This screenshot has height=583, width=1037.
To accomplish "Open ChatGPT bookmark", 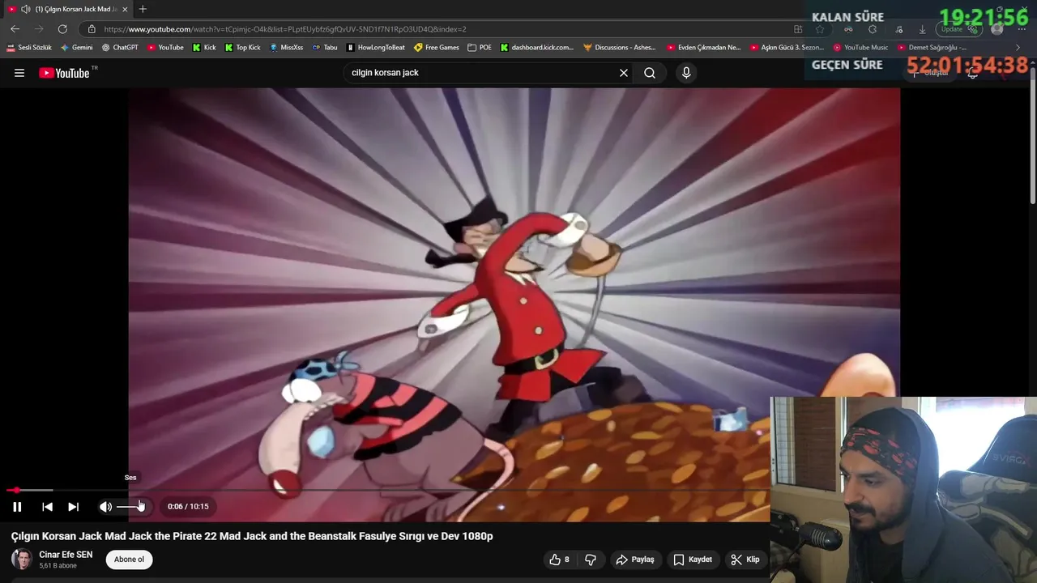I will pos(120,48).
